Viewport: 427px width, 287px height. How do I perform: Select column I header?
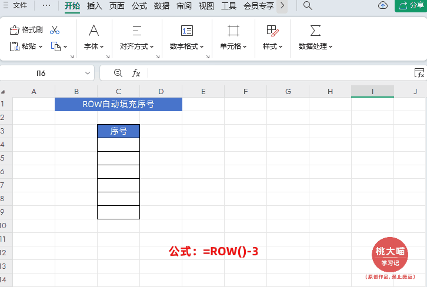click(x=372, y=92)
